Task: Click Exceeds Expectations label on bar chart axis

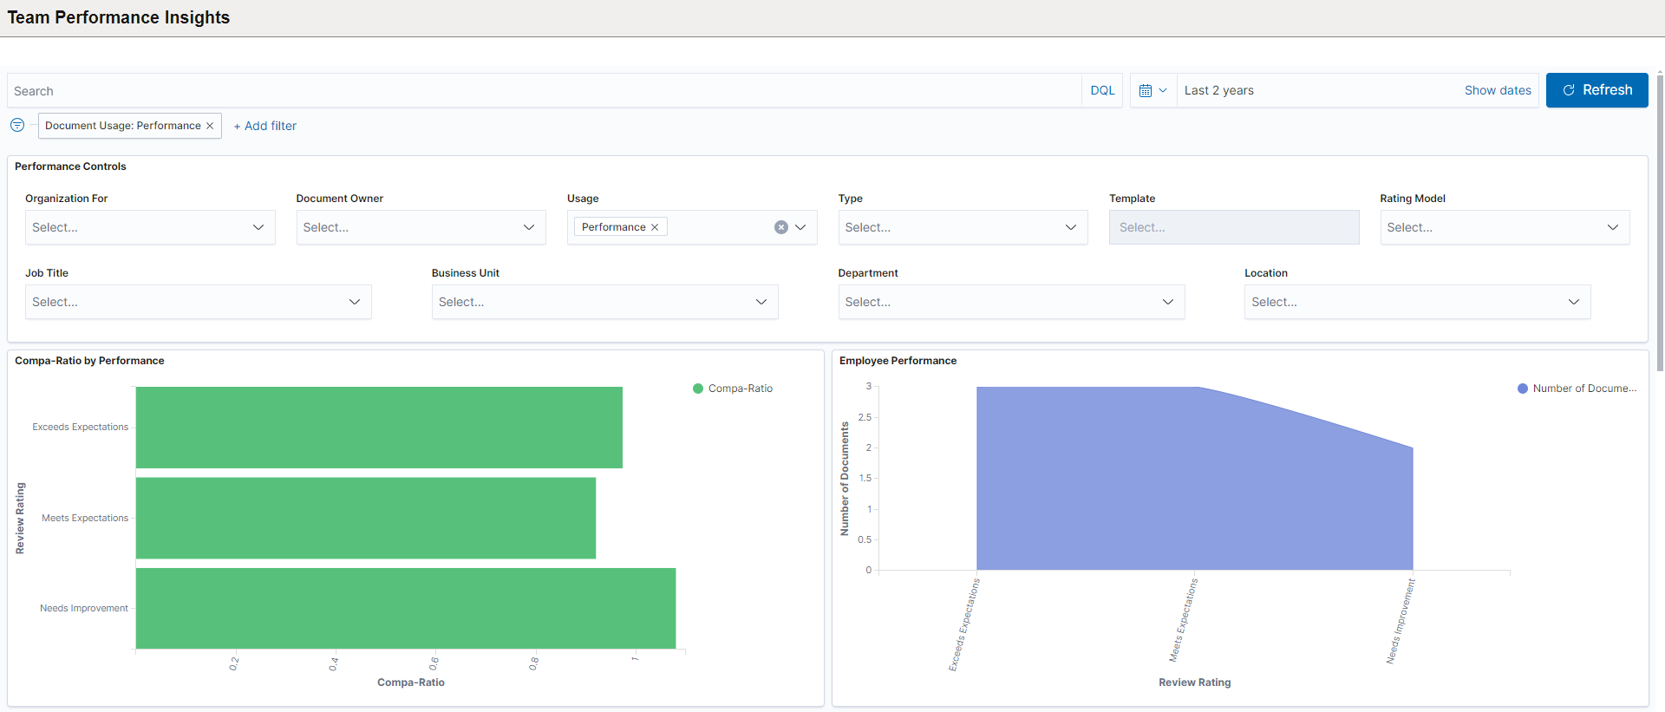Action: (80, 427)
